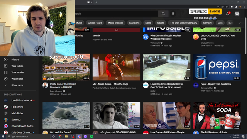Open the taskbar clock and date
The height and width of the screenshot is (139, 247).
point(236,136)
